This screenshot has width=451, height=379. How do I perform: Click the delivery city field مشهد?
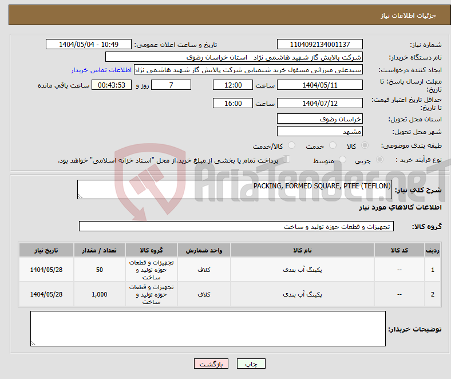319,131
